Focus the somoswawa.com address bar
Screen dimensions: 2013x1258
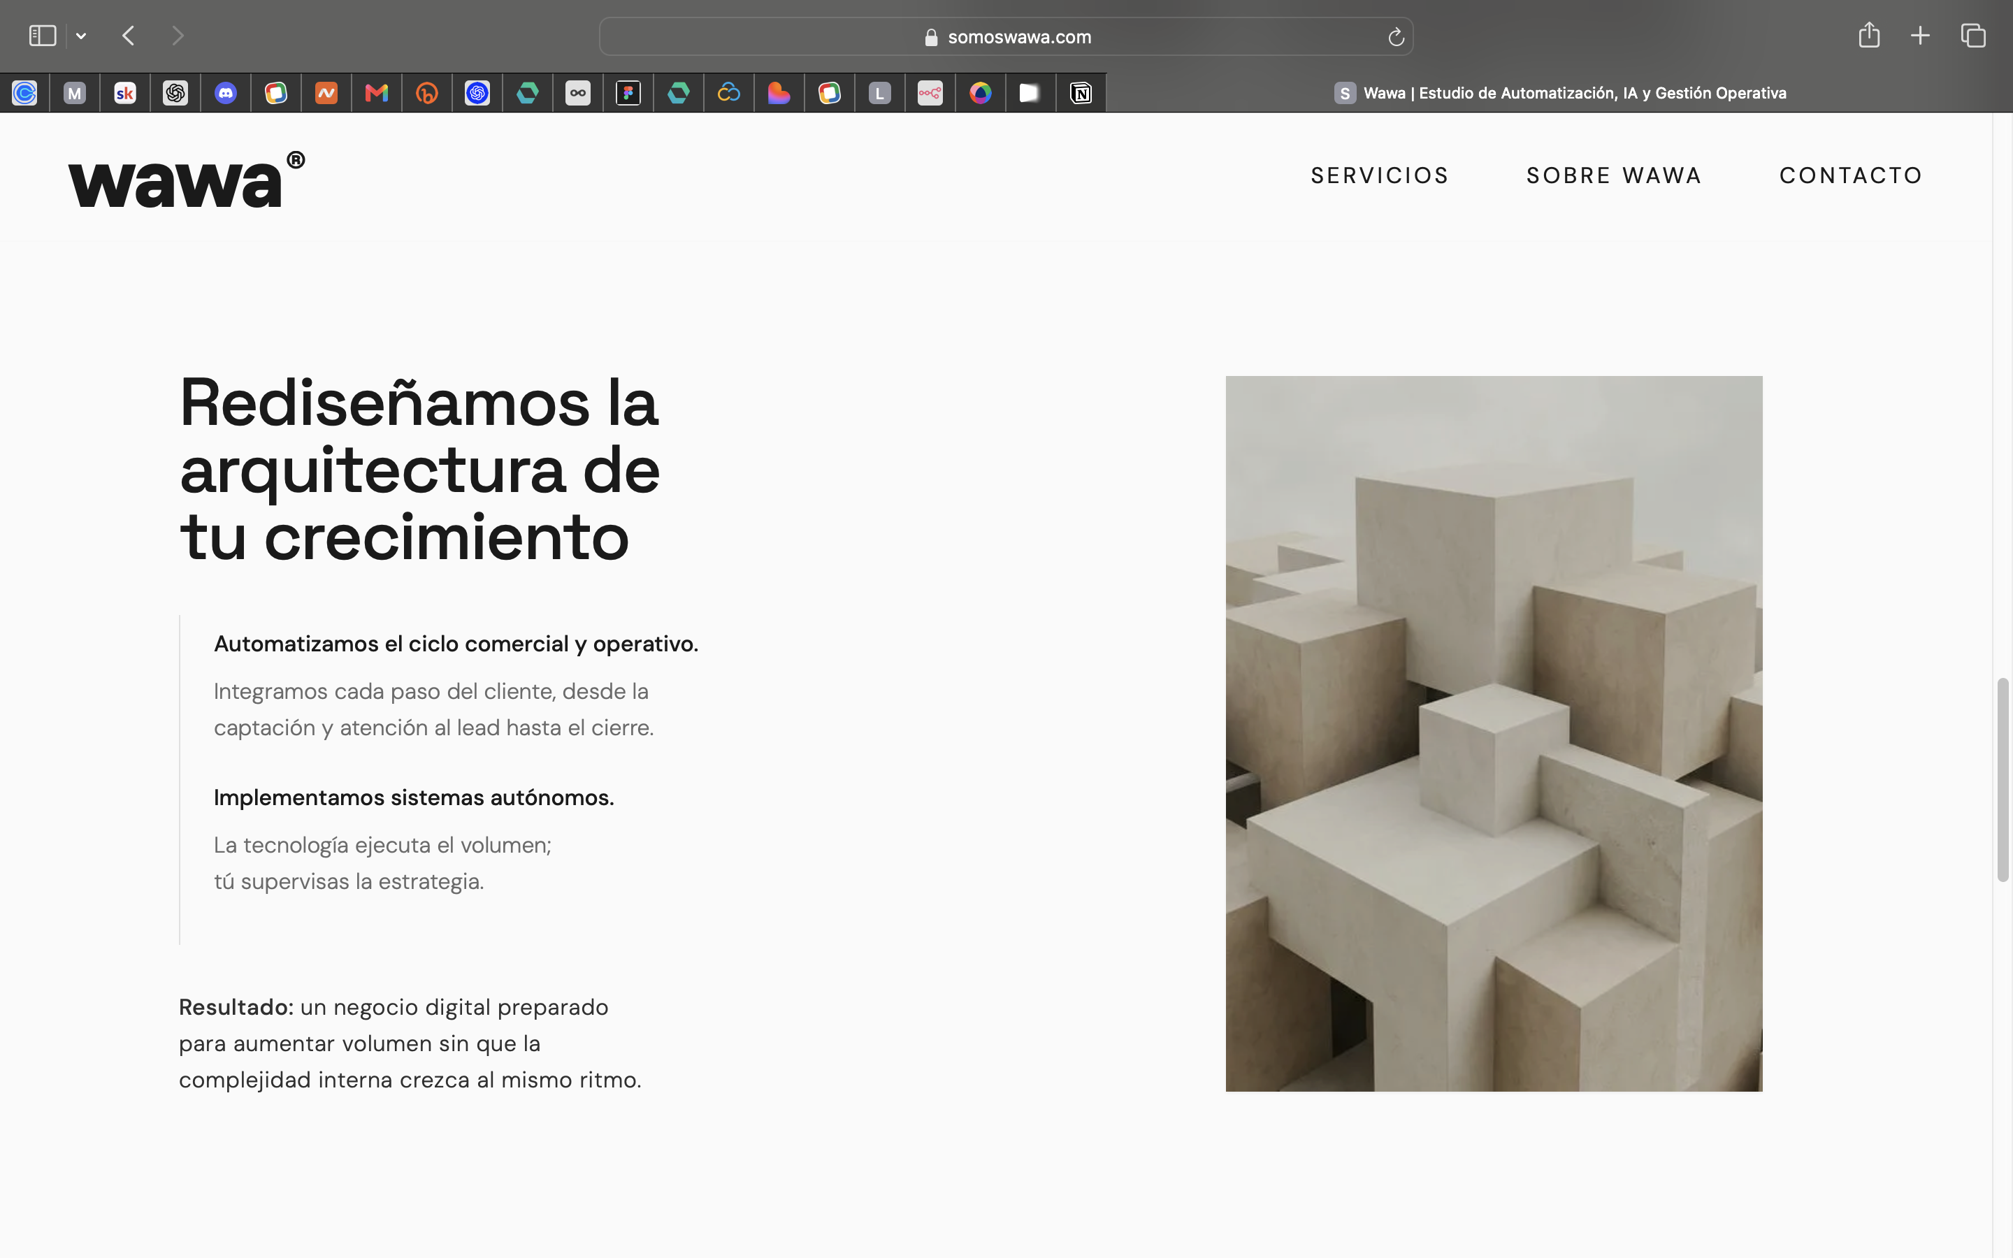(x=1006, y=36)
